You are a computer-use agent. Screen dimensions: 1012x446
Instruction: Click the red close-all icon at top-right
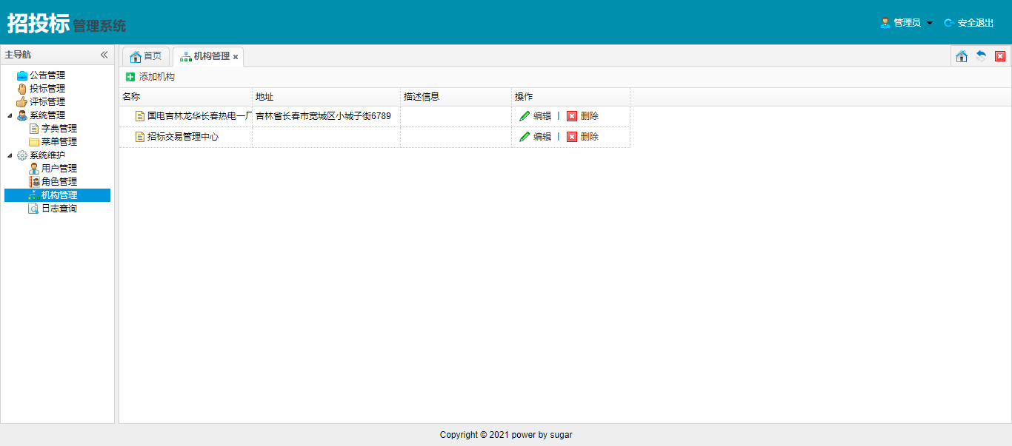[1000, 56]
